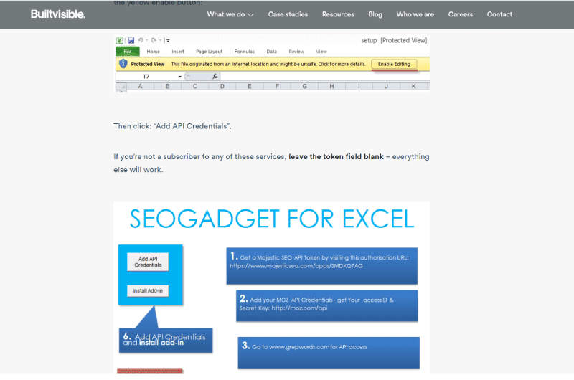
Task: Click the Enable Editing button
Action: 394,64
